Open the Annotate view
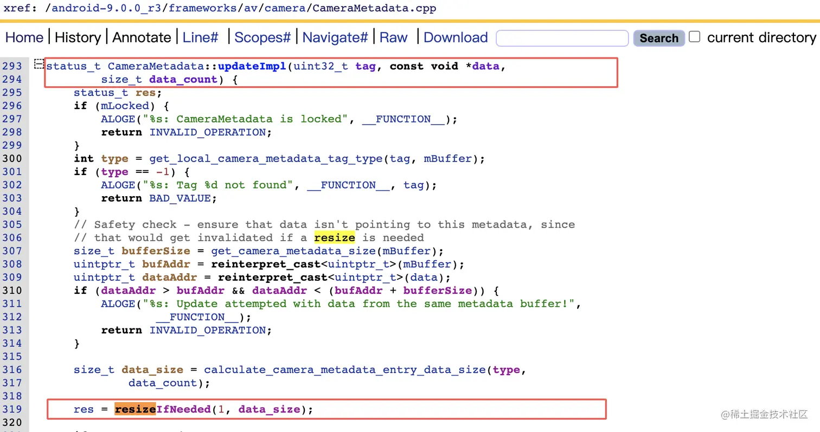Screen dimensions: 820x432 (x=142, y=37)
